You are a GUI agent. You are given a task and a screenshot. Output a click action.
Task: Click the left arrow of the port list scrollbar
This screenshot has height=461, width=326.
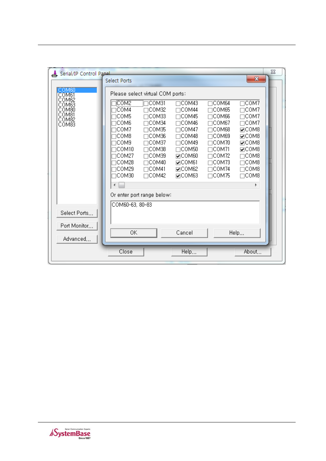tap(114, 185)
